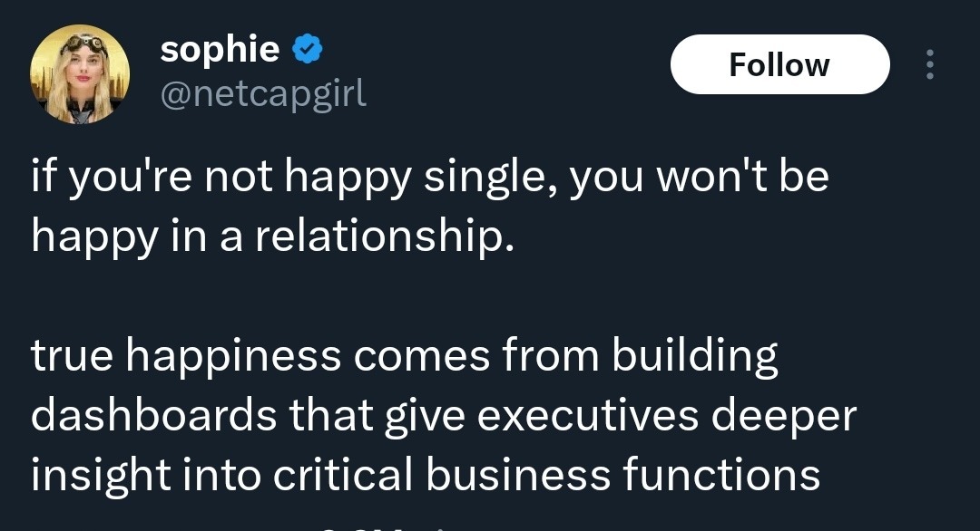Open the sophie display name link
Image resolution: width=980 pixels, height=531 pixels.
[x=220, y=51]
